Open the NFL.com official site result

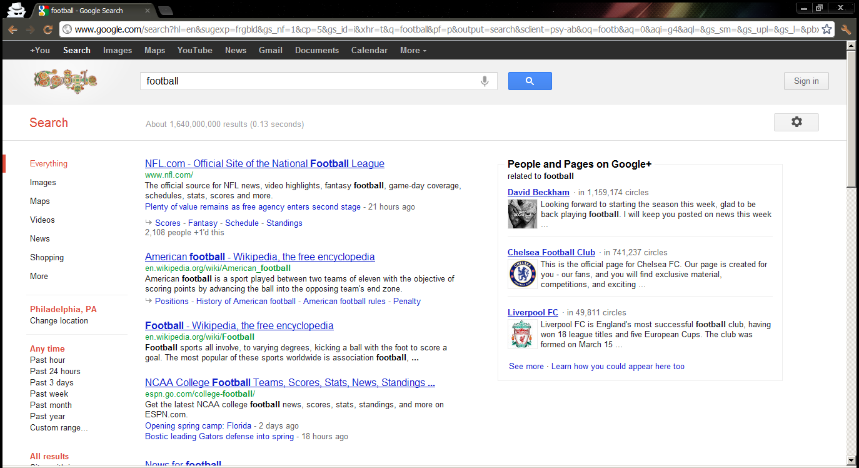pyautogui.click(x=264, y=163)
